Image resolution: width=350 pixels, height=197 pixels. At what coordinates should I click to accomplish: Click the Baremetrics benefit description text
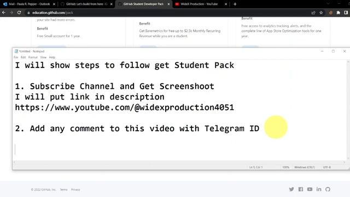180,33
